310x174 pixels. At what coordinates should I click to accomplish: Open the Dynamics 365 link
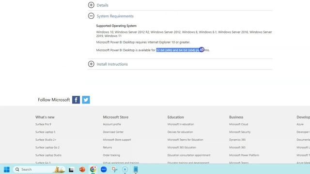coord(237,140)
